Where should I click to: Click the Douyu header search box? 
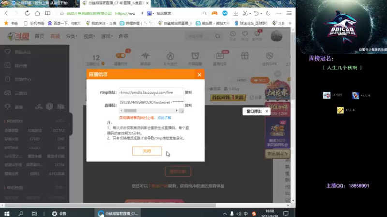point(199,36)
